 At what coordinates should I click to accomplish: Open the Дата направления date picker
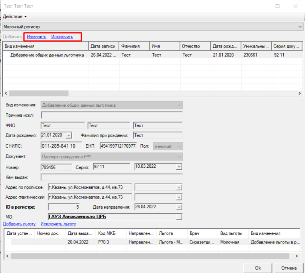click(x=179, y=207)
